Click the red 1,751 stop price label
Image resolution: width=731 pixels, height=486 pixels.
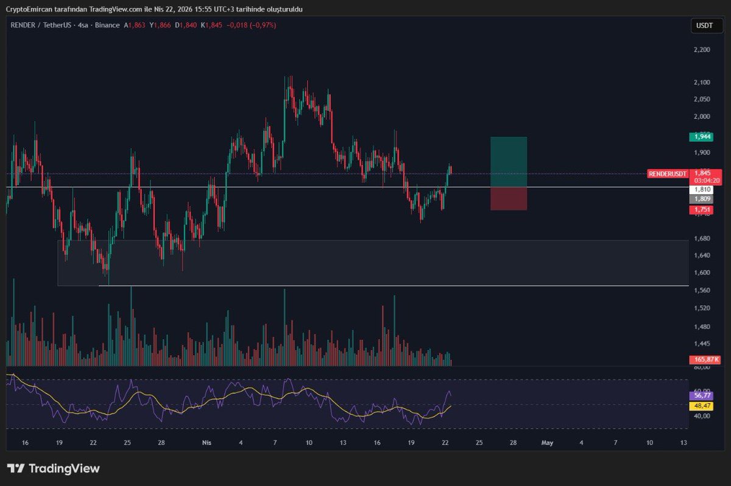click(701, 210)
